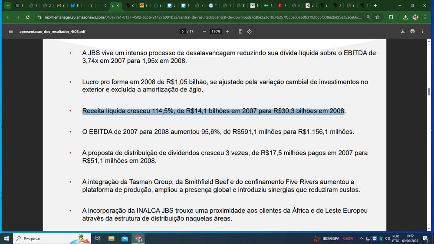Download the PDF from viewer toolbar
This screenshot has height=244, width=434.
click(403, 32)
